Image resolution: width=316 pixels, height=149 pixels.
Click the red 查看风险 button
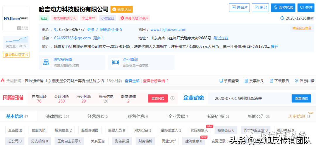point(158,98)
